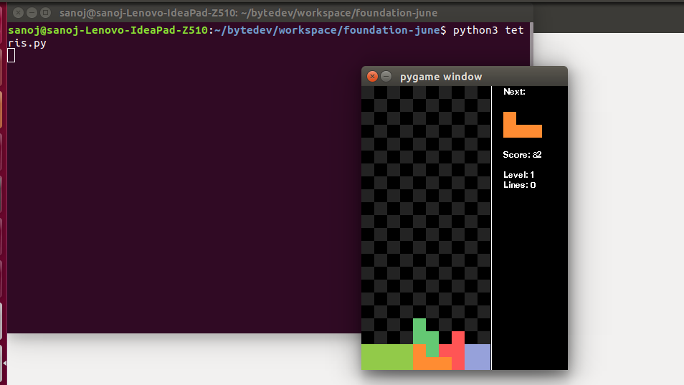
Task: Click the green S-shaped block
Action: pos(426,338)
